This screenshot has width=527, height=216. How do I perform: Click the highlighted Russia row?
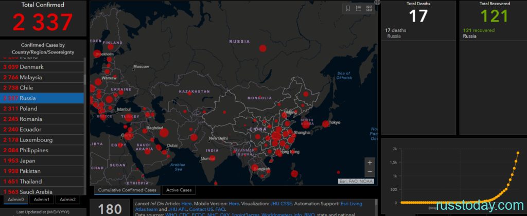[x=42, y=98]
